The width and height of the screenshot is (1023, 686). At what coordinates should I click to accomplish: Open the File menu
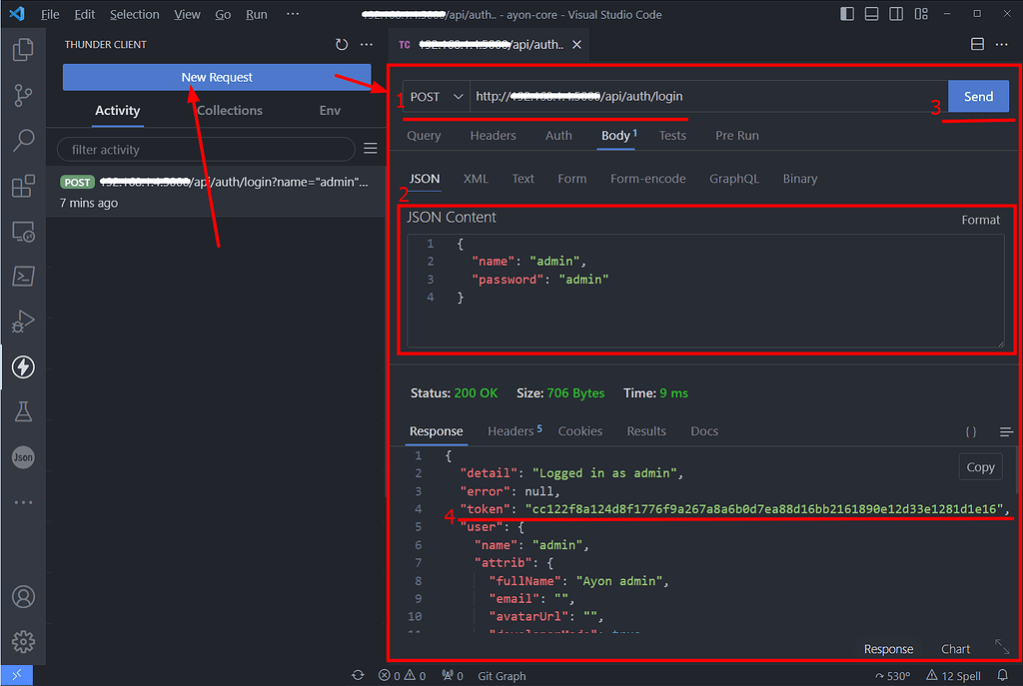(x=50, y=14)
